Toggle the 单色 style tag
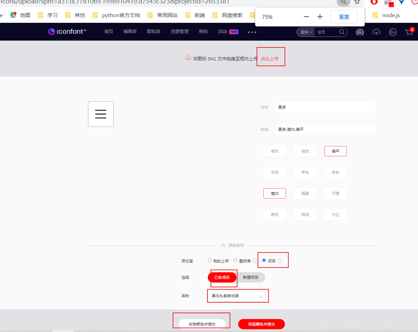 click(305, 172)
